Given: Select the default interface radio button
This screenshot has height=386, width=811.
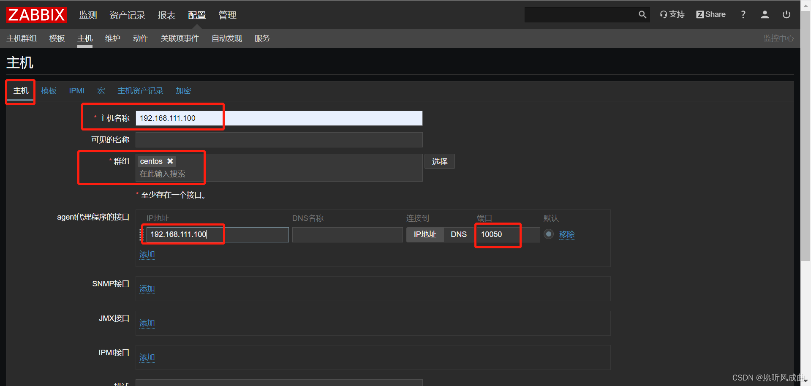Looking at the screenshot, I should pyautogui.click(x=548, y=234).
